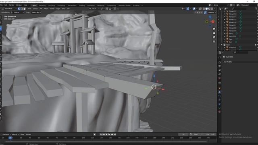Select material preview shading mode

point(209,9)
